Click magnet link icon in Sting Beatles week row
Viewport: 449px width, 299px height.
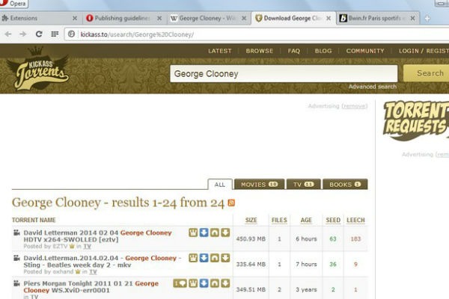[215, 258]
